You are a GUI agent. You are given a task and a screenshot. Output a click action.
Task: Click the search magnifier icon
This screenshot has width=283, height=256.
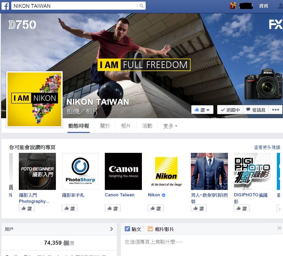[142, 6]
